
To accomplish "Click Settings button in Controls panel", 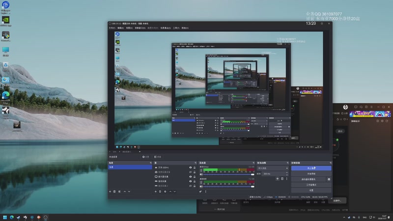I will pyautogui.click(x=311, y=190).
